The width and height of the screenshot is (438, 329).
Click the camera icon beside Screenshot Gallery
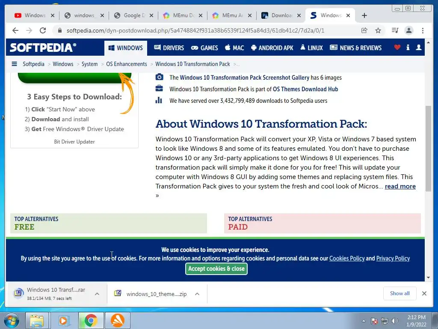[159, 77]
